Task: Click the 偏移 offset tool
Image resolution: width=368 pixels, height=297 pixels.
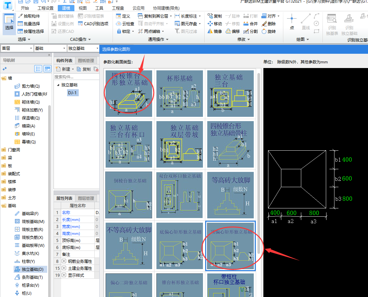Action: pyautogui.click(x=233, y=31)
